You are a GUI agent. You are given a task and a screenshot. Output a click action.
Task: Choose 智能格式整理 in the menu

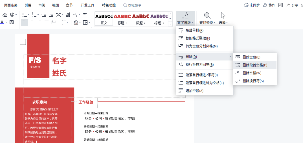[x=197, y=38]
